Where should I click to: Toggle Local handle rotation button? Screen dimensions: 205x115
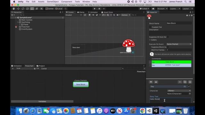(x=59, y=9)
